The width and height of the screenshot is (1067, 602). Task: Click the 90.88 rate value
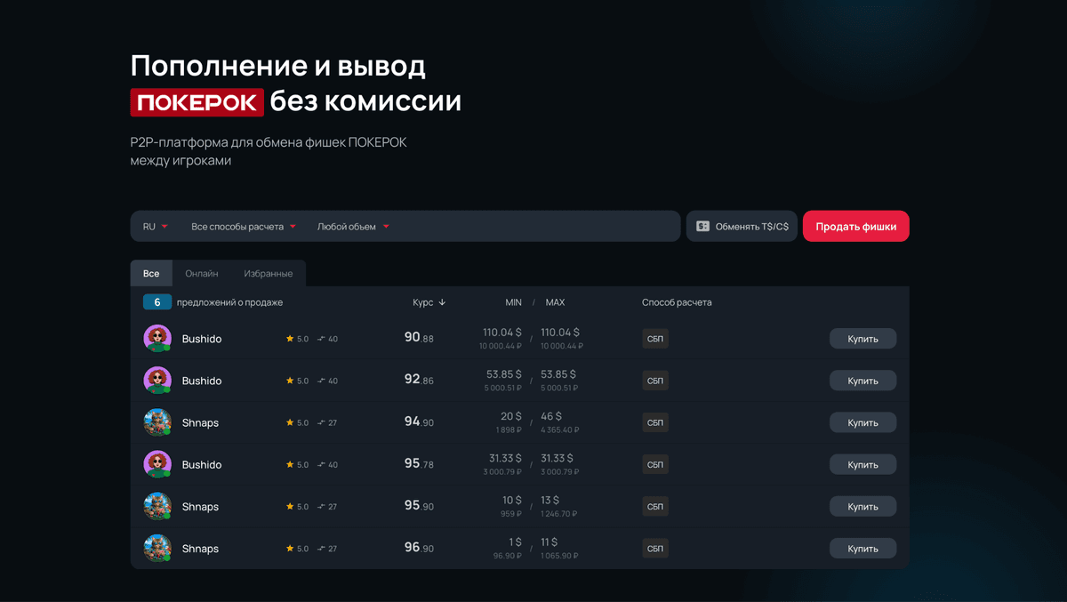pos(419,338)
